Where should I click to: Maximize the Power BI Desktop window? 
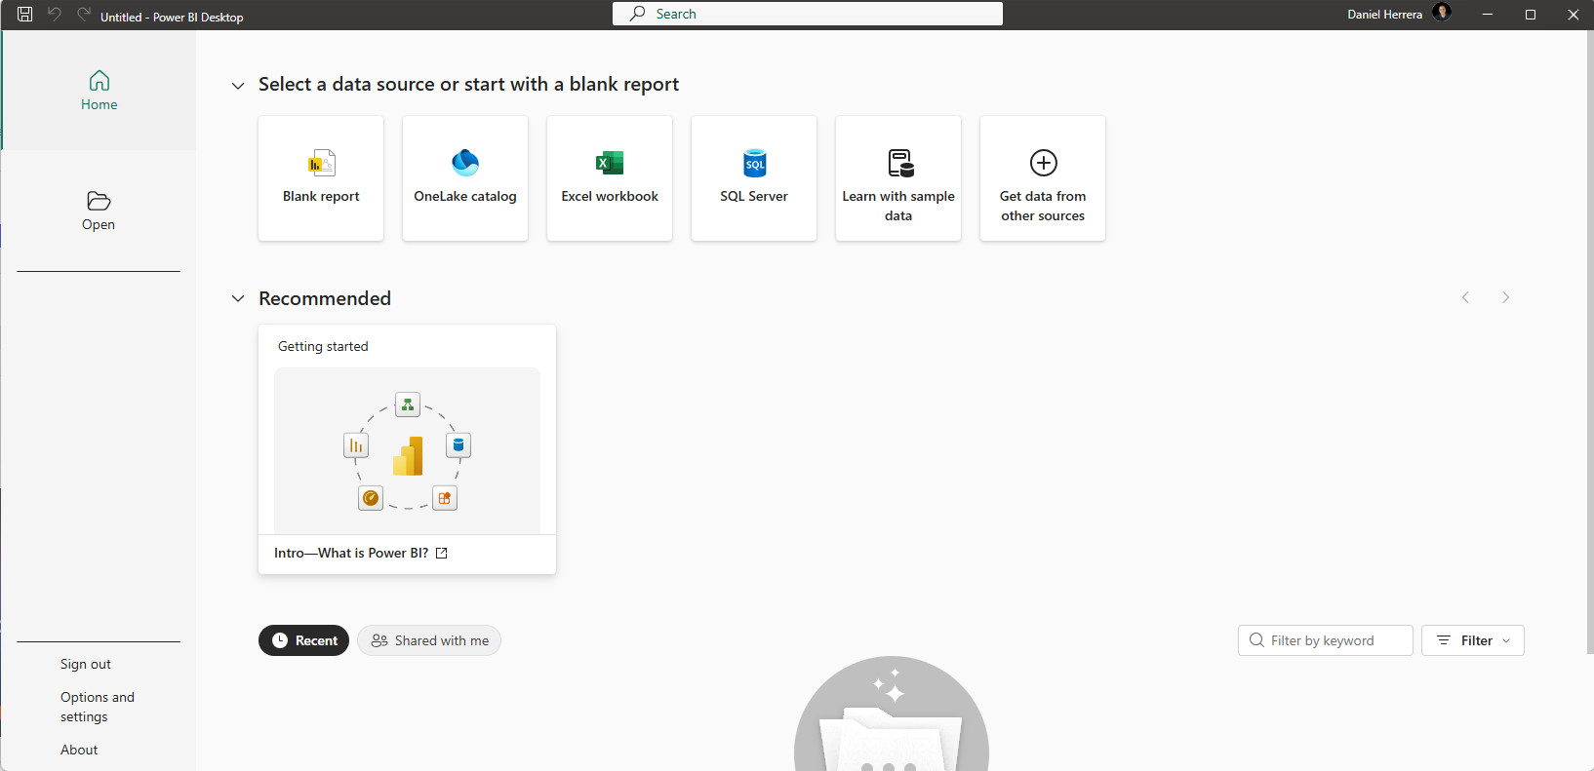(x=1531, y=15)
